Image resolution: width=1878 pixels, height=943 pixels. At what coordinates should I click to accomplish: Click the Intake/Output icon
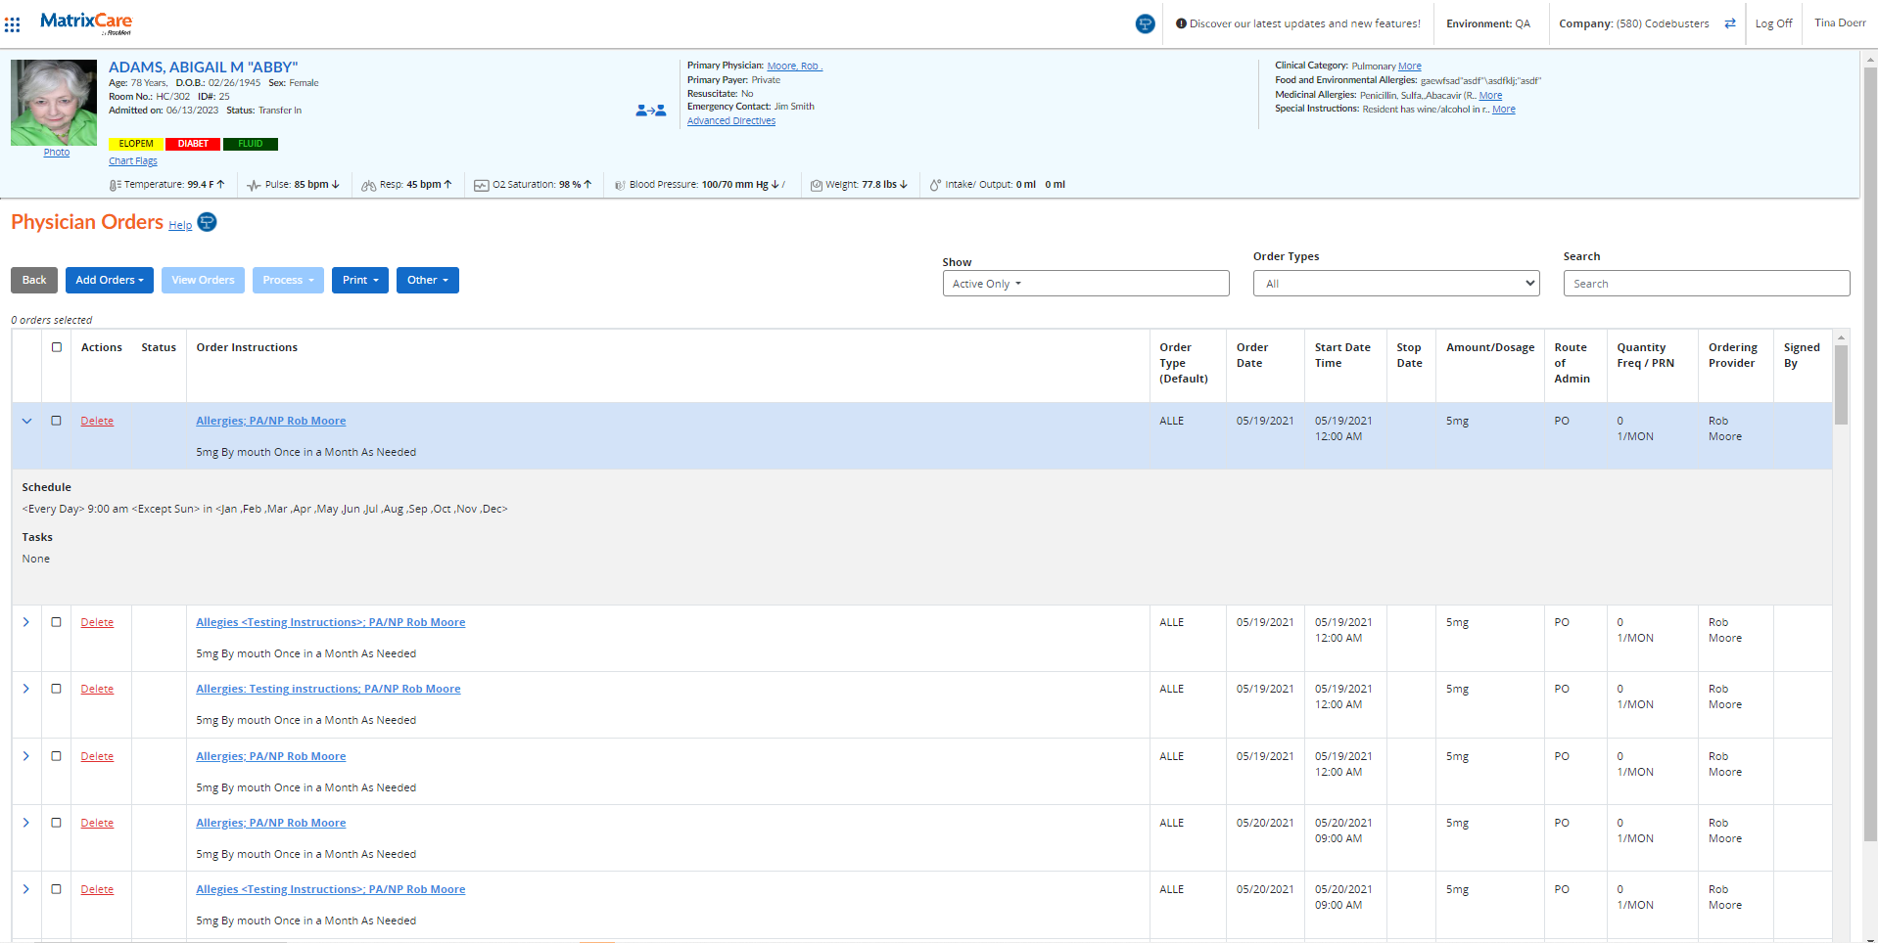point(935,185)
